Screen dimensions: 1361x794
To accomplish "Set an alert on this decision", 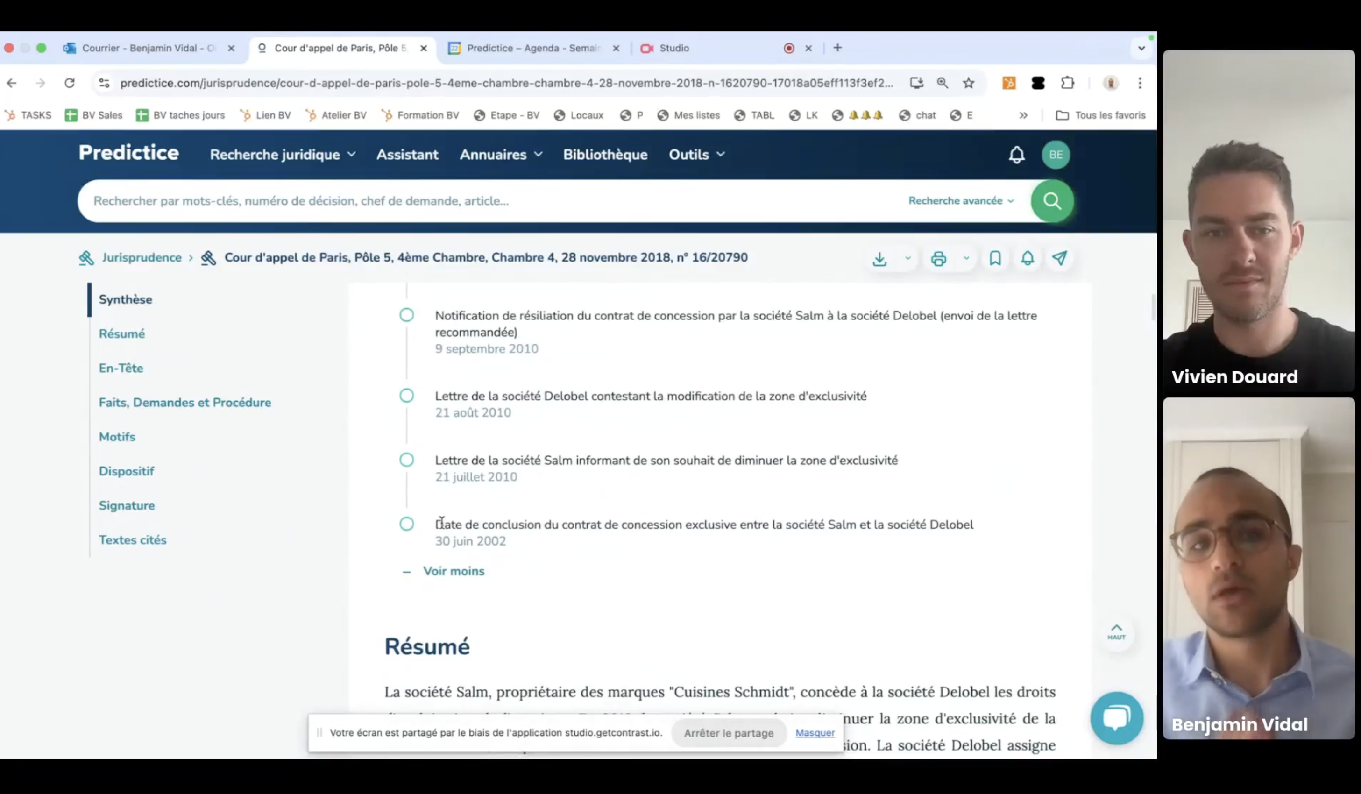I will tap(1027, 259).
